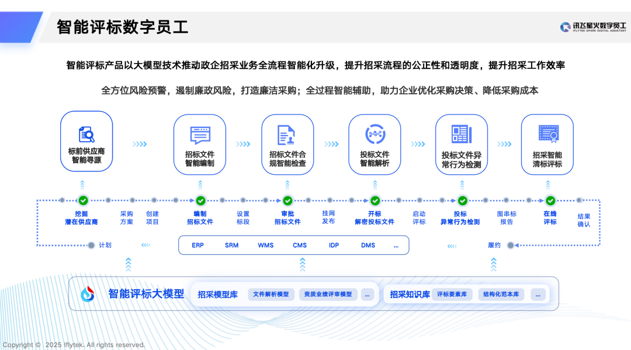Screen dimensions: 631x350
Task: Click the flame logo beside 智能评标大模型
Action: pyautogui.click(x=87, y=294)
